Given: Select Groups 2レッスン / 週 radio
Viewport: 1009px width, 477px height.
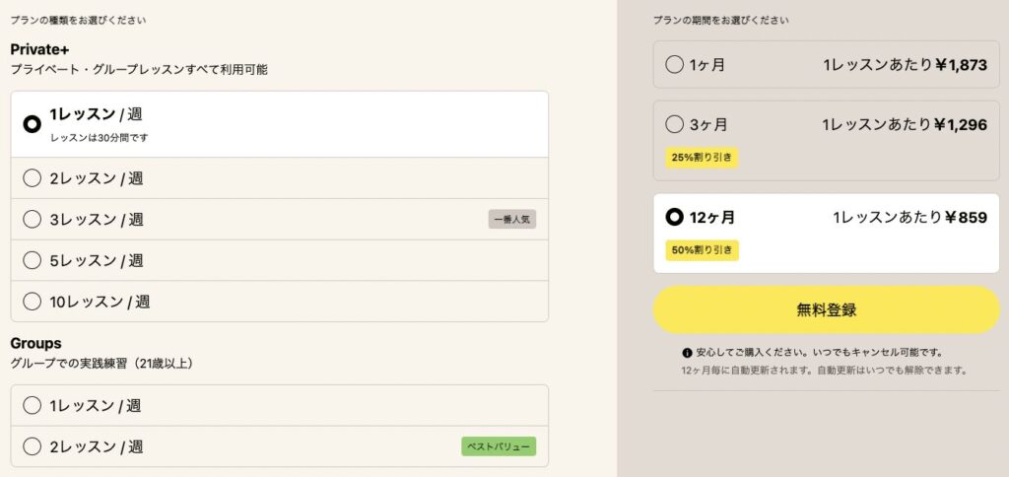Looking at the screenshot, I should (x=33, y=446).
